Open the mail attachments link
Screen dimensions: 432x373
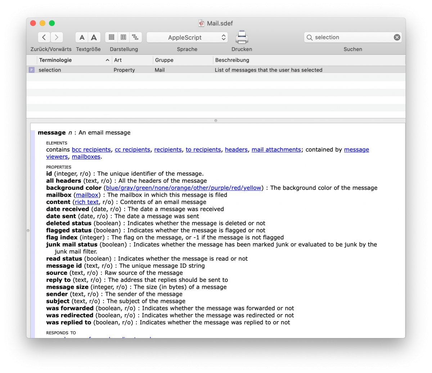click(276, 150)
